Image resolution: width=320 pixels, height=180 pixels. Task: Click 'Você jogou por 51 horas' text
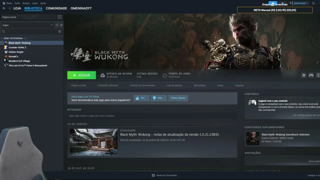click(85, 96)
